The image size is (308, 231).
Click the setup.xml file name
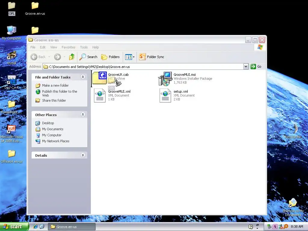(x=181, y=91)
